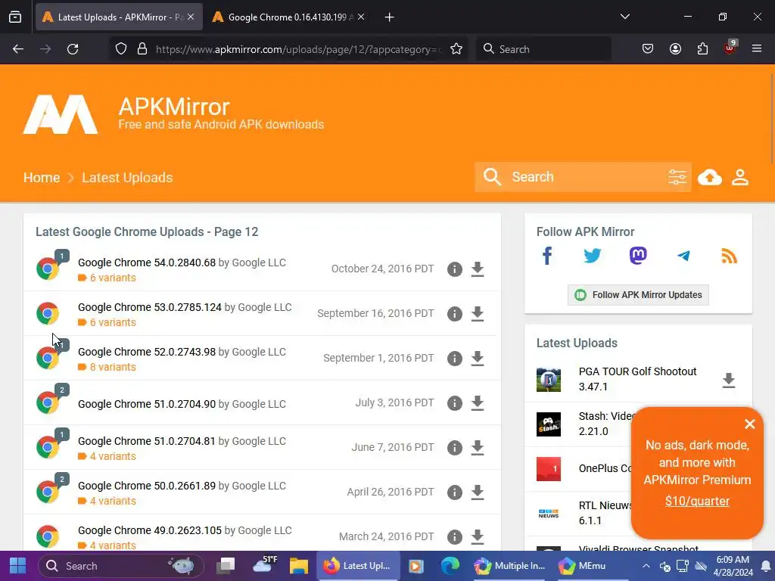
Task: Open Google Chrome 51.0.2704.90 link
Action: coord(147,404)
